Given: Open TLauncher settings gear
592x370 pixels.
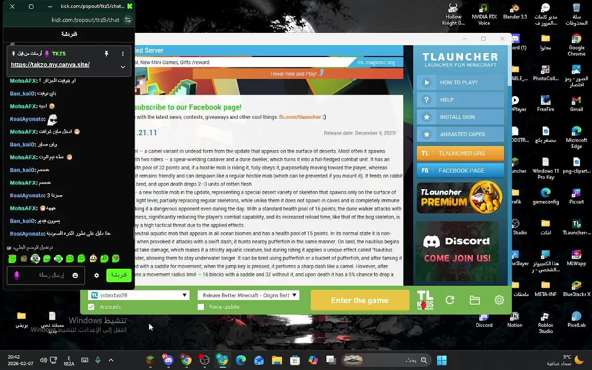Looking at the screenshot, I should (x=499, y=300).
